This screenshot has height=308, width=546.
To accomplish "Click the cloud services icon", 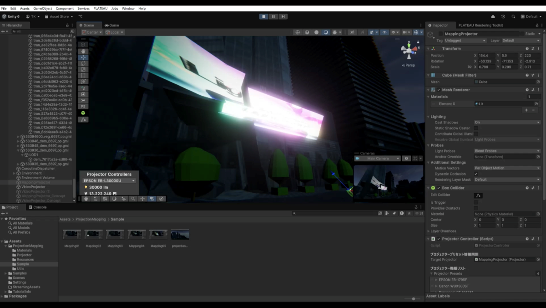I will pyautogui.click(x=493, y=16).
